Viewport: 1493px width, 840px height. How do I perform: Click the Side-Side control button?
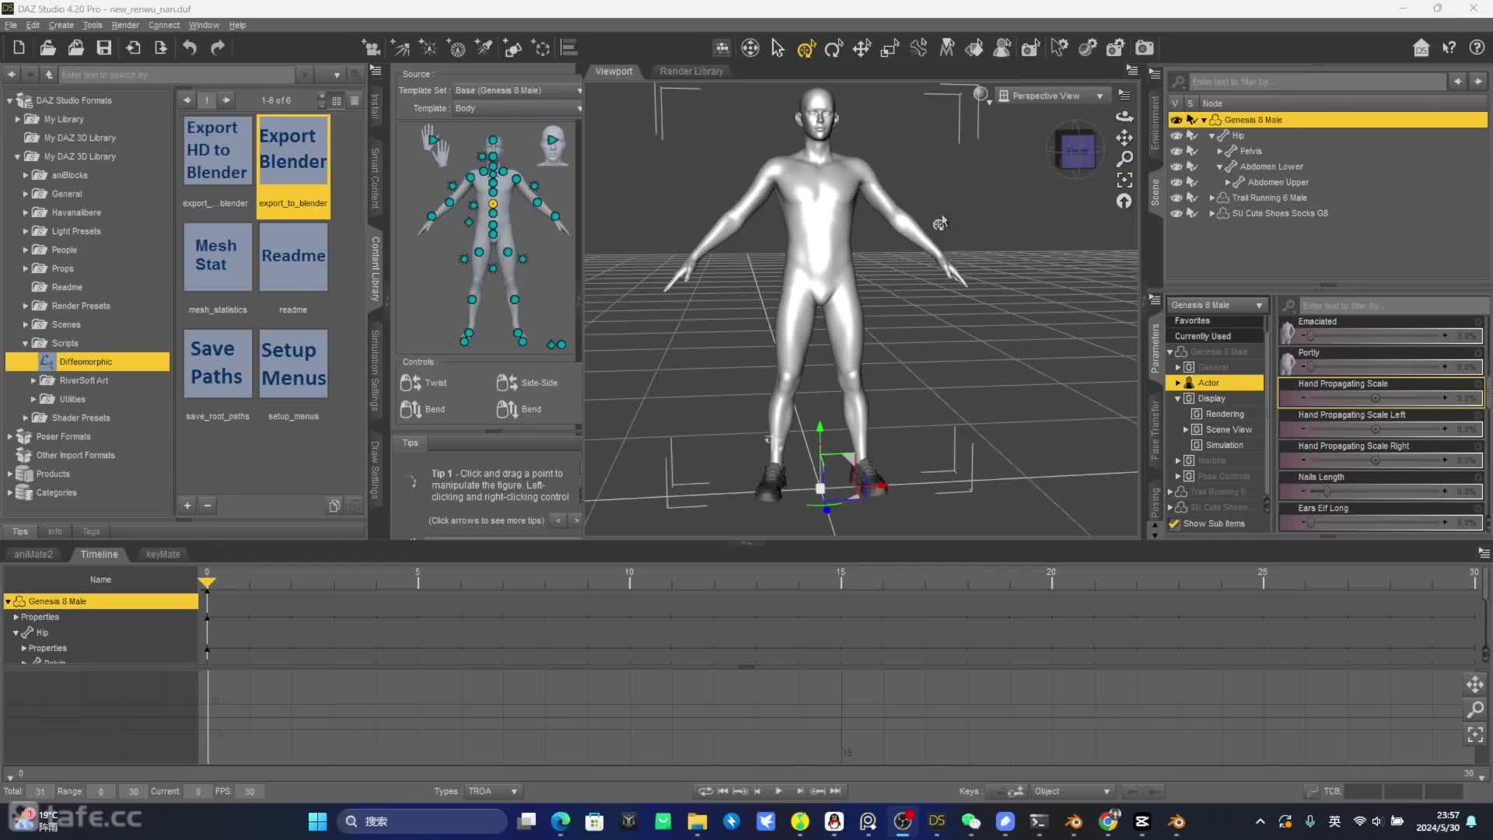[527, 383]
